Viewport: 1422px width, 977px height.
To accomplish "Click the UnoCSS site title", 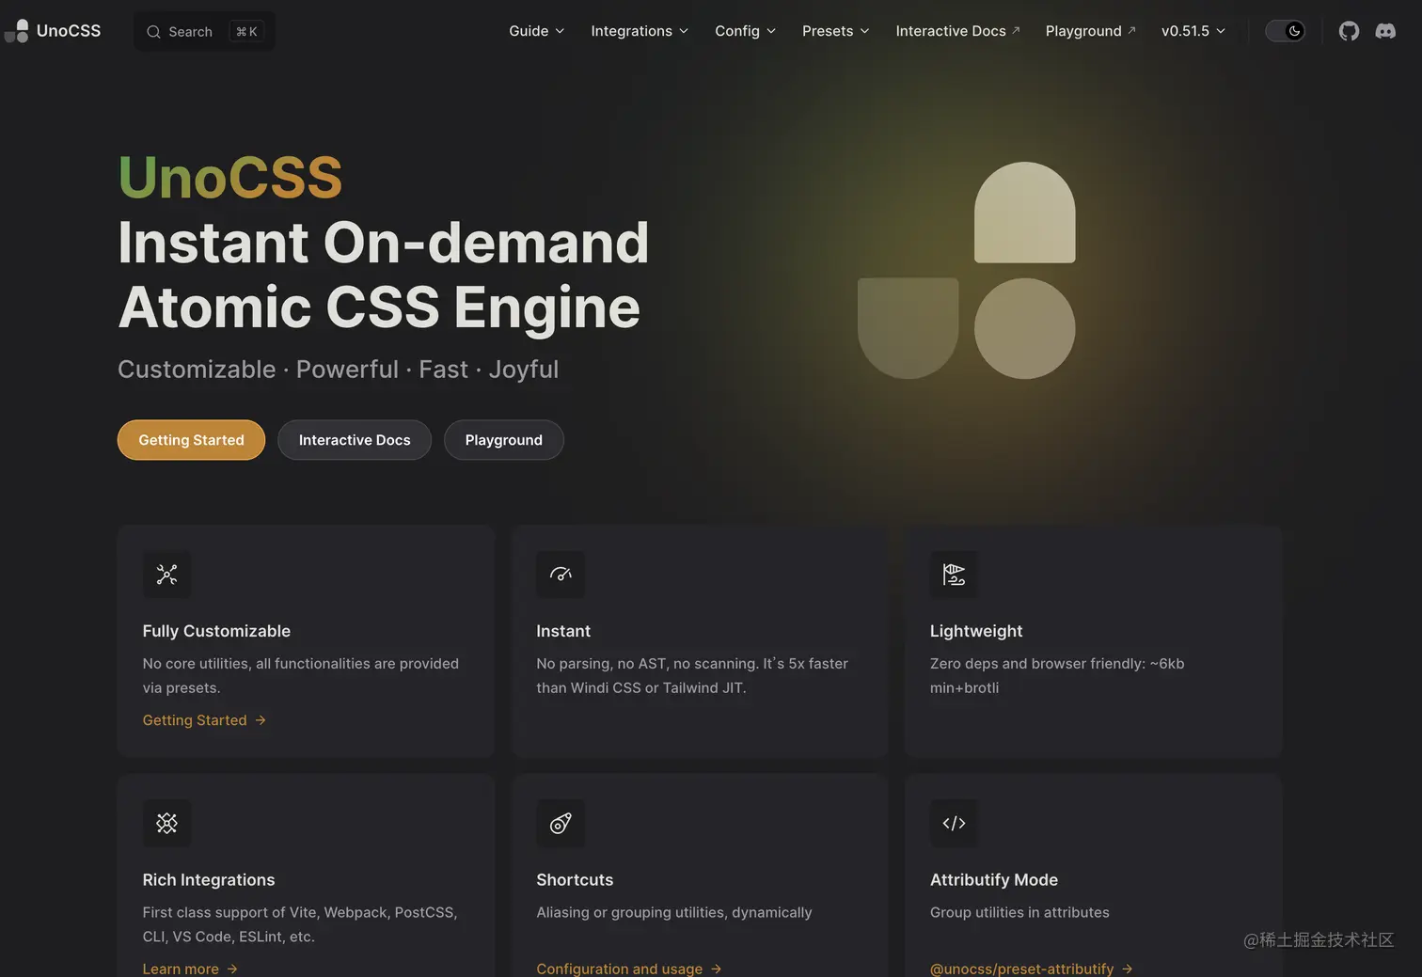I will 69,31.
